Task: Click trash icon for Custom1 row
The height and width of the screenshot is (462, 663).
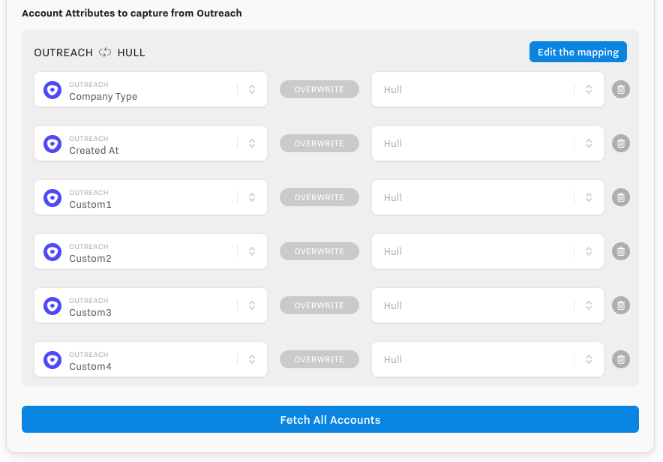Action: 620,198
